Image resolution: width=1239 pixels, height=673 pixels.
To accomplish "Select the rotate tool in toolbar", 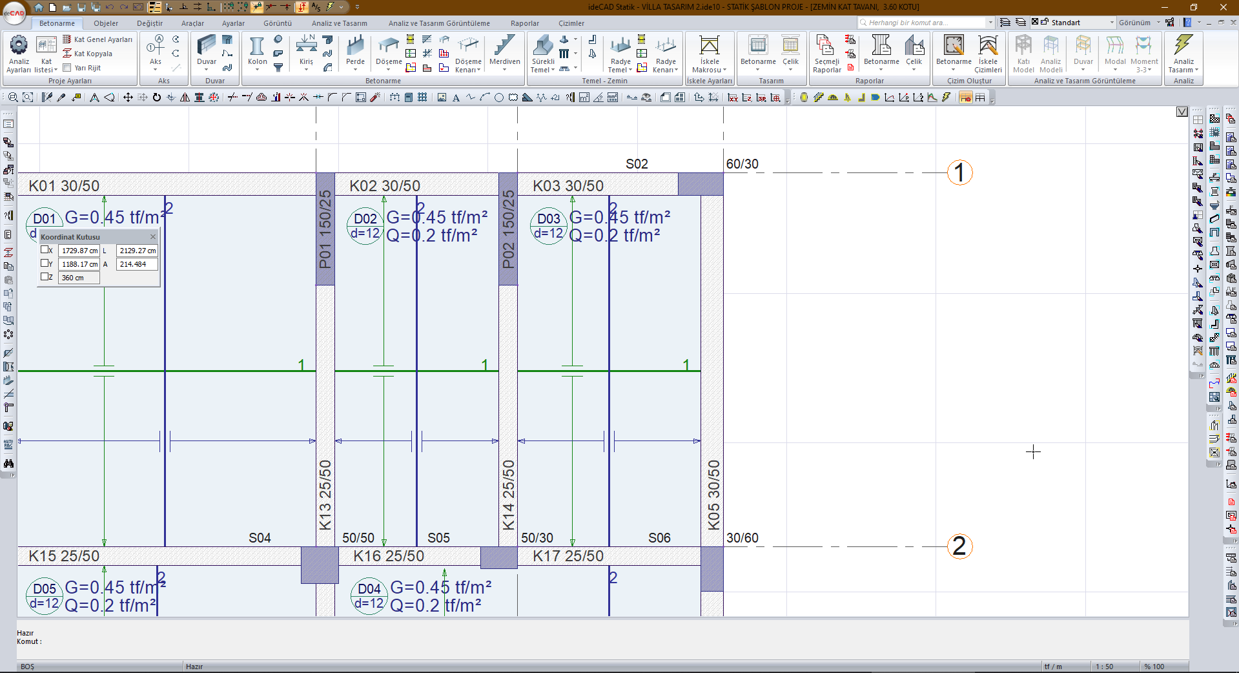I will 156,98.
